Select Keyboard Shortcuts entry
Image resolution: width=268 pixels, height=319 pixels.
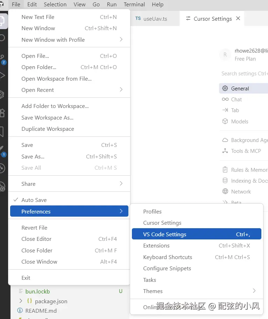197,257
